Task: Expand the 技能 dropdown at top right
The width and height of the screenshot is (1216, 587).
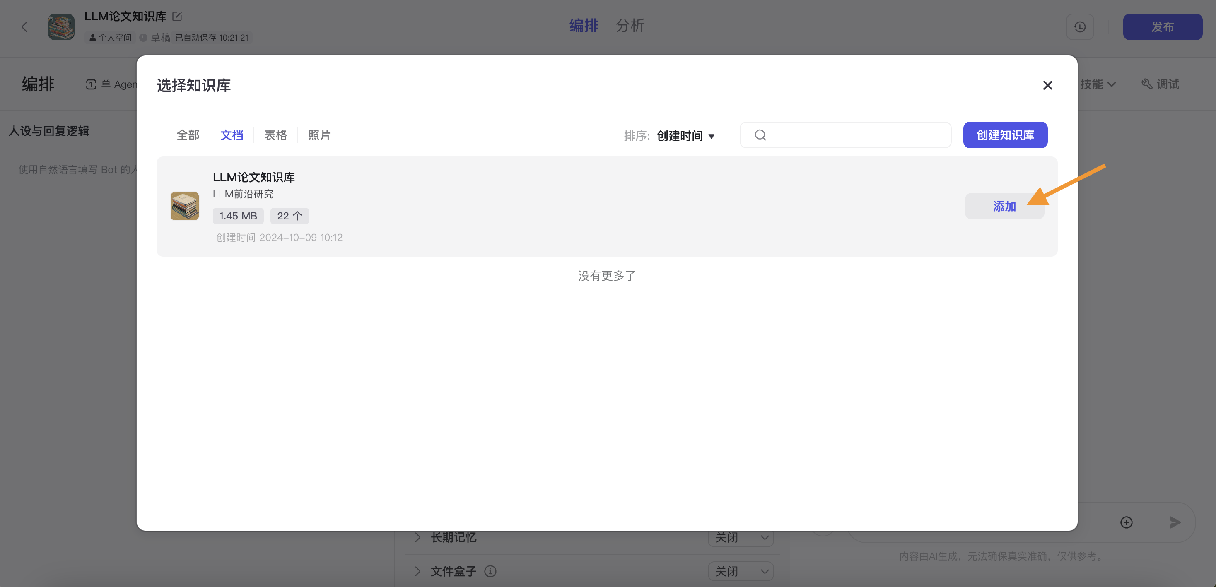Action: (1098, 84)
